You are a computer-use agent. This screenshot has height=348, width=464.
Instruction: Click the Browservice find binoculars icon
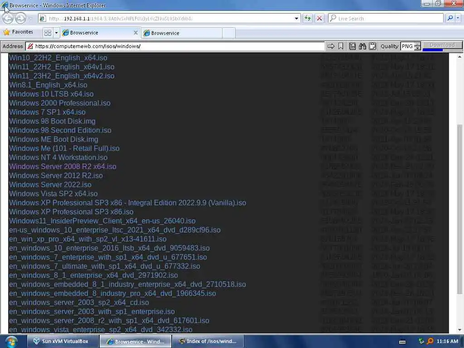tap(362, 46)
